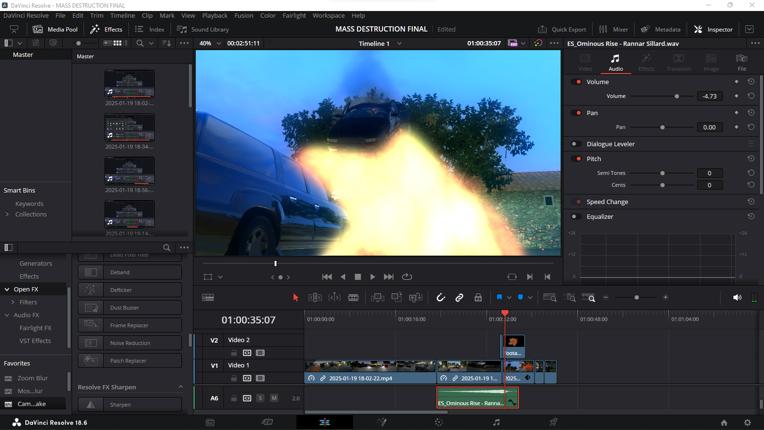The height and width of the screenshot is (430, 764).
Task: Mute audio track A6
Action: tap(274, 398)
